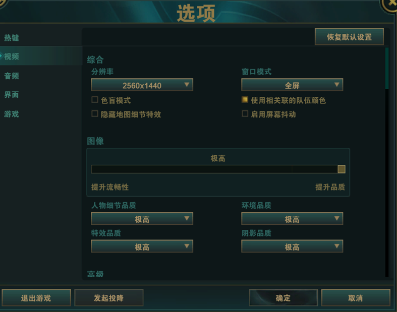This screenshot has height=312, width=397.
Task: Click the 恢复默认设置 button
Action: [349, 37]
